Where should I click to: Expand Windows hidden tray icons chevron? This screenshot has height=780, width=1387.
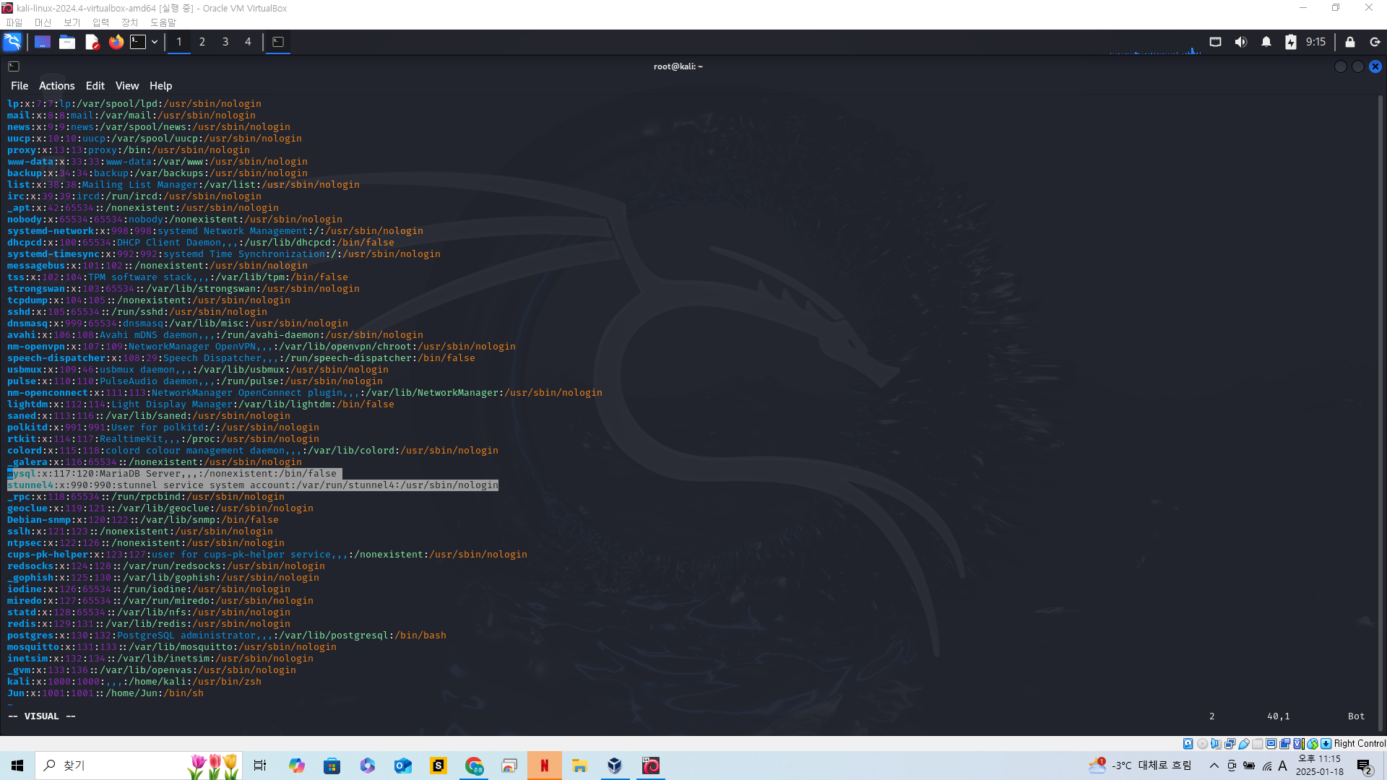(1214, 766)
